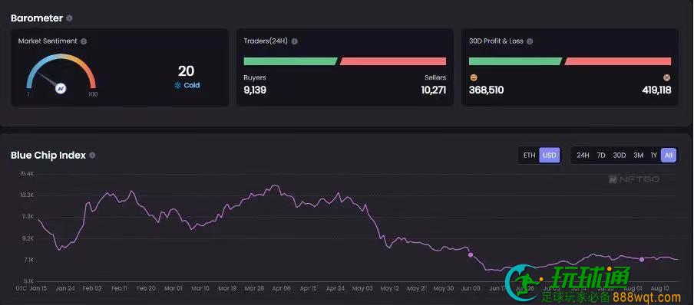
Task: Click the red loss bar in 30D Profit & Loss
Action: point(618,61)
